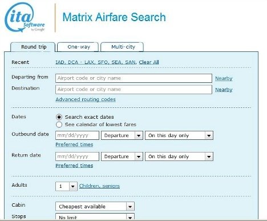This screenshot has width=267, height=221.
Task: Open Return date Departure dropdown
Action: (x=122, y=156)
